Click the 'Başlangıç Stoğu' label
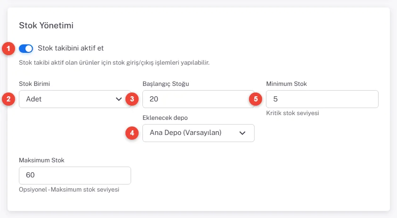Viewport: 397px width, 218px height. [166, 84]
